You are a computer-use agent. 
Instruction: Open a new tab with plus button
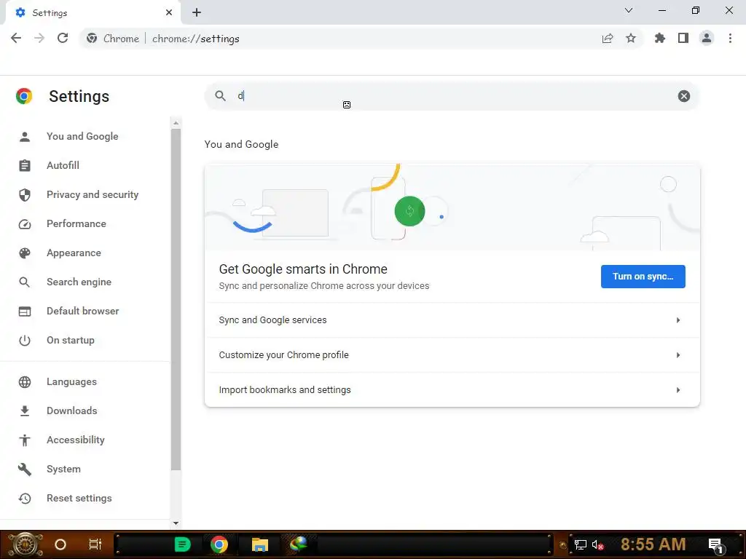(197, 12)
